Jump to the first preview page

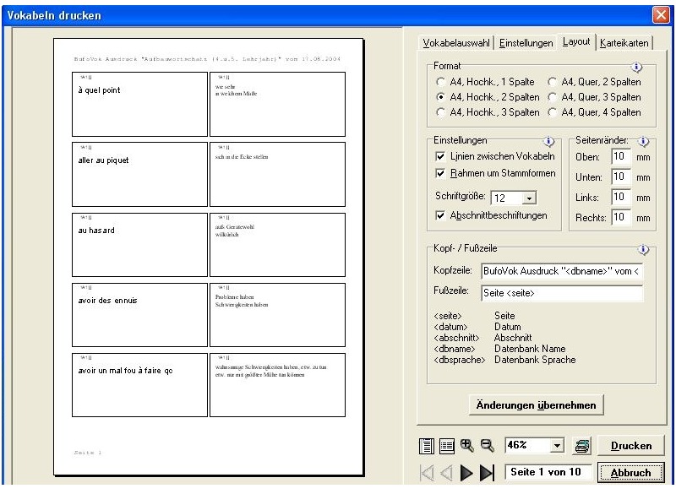(427, 472)
